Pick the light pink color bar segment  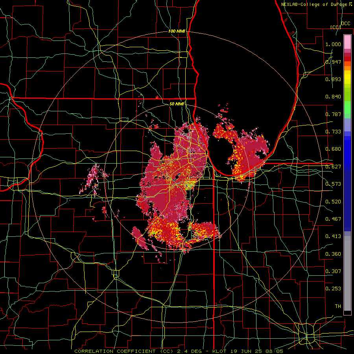(347, 42)
